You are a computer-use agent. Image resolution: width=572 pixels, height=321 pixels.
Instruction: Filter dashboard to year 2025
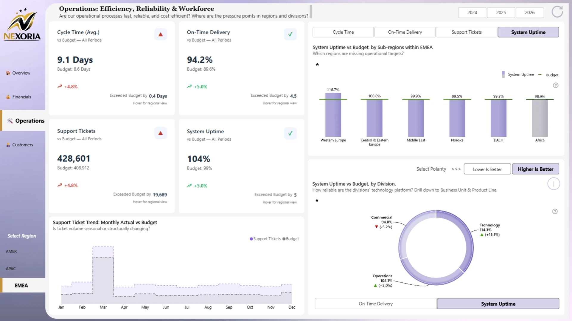[x=501, y=12]
